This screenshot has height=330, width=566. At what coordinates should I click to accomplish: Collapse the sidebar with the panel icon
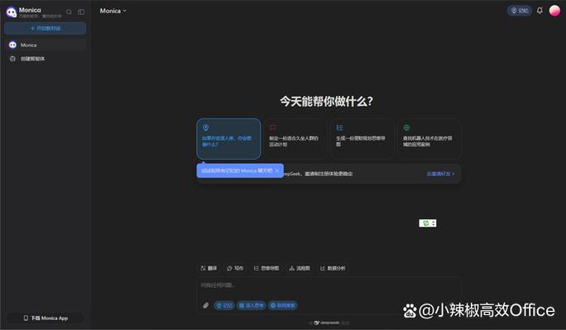(x=81, y=12)
